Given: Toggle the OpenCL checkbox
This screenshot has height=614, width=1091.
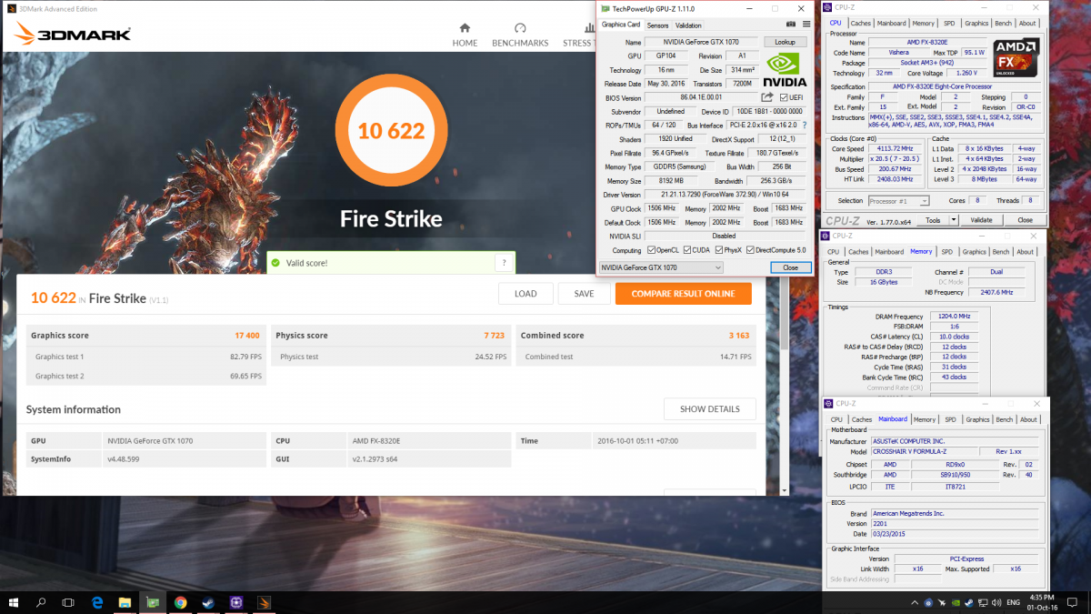Looking at the screenshot, I should click(651, 250).
